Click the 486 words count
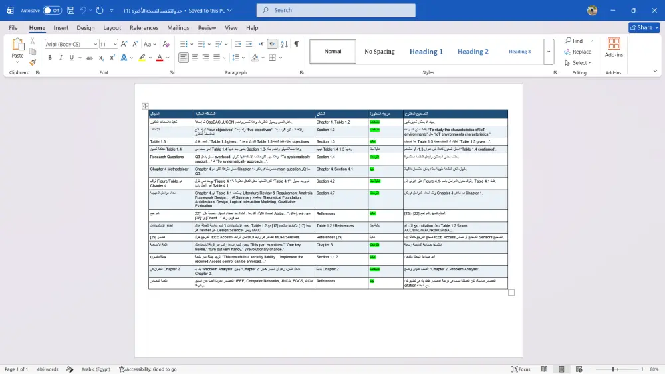The height and width of the screenshot is (374, 665). click(47, 369)
